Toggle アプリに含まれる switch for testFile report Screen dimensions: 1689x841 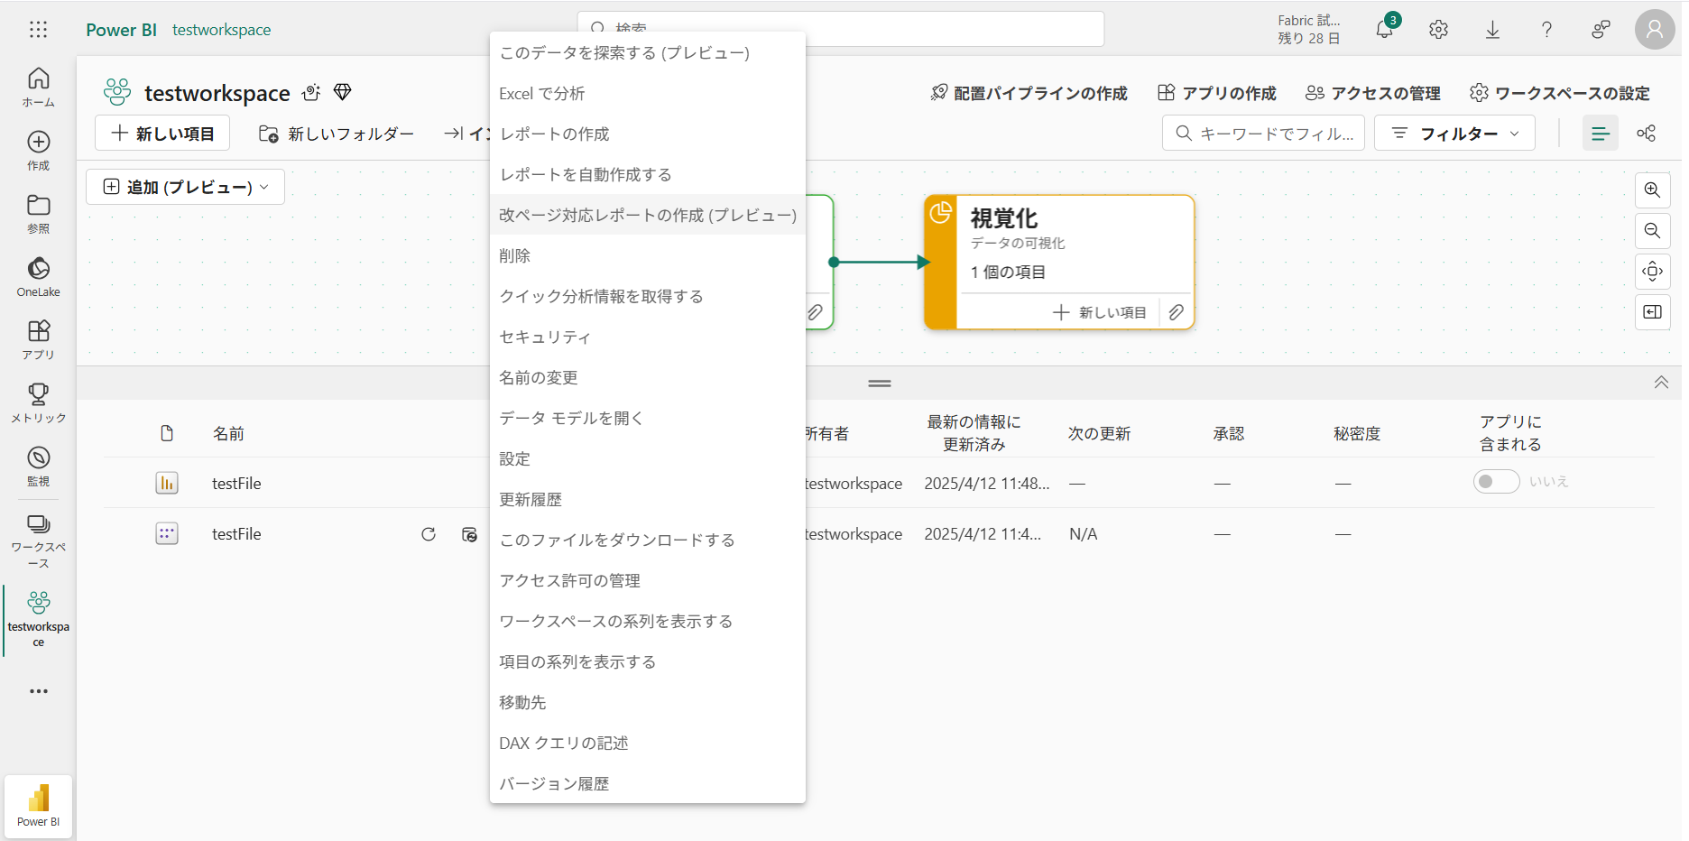point(1496,482)
